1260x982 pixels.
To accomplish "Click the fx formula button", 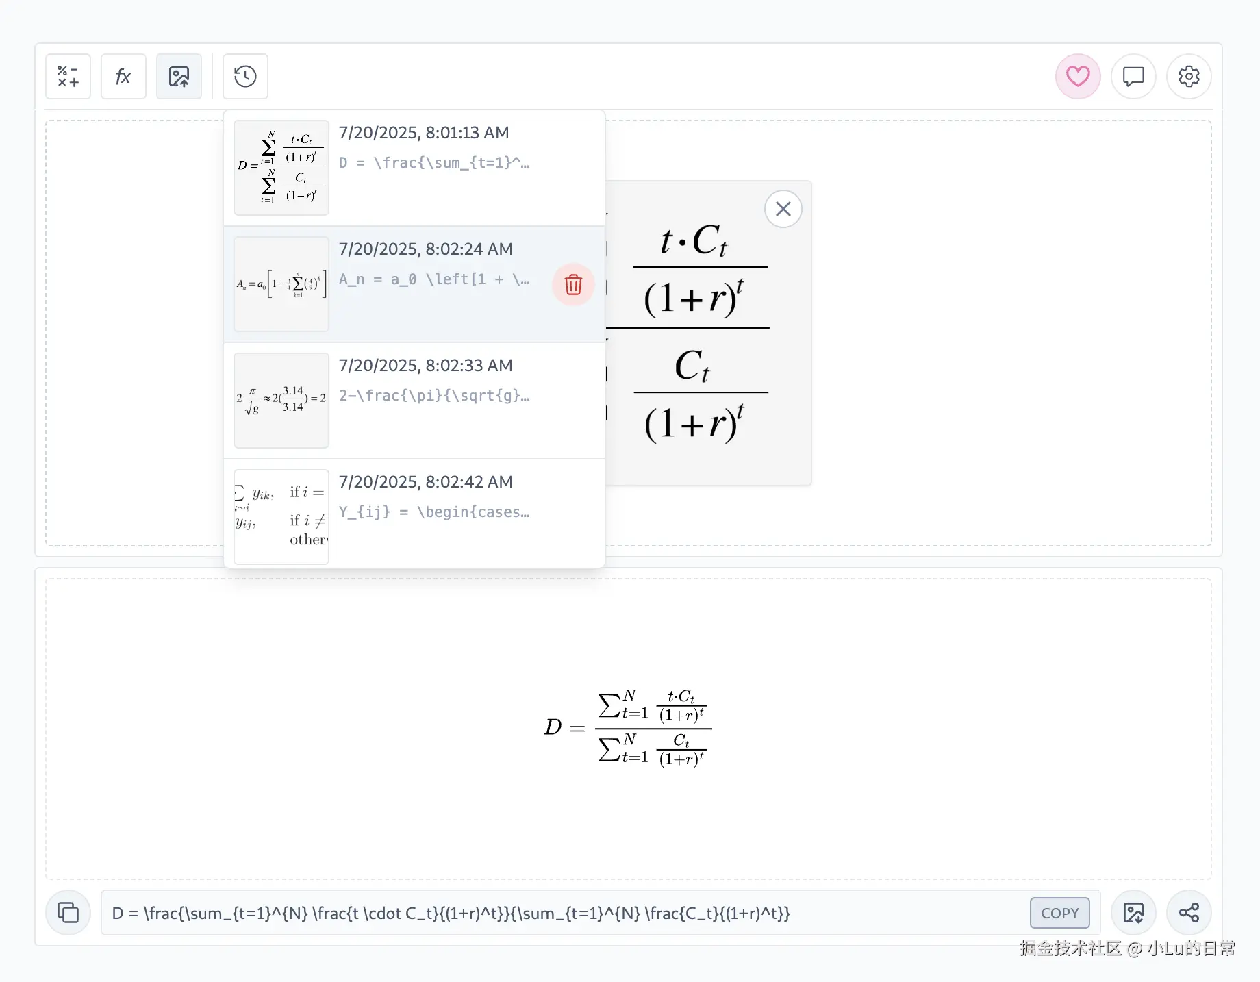I will 123,77.
